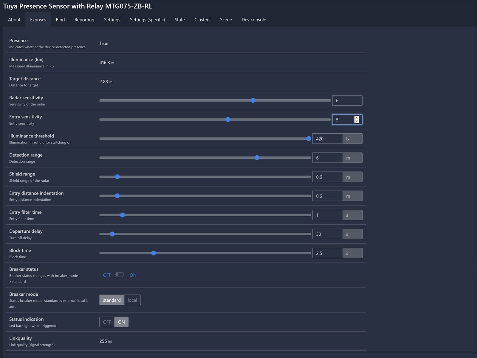Click the Entry filter time slider handle
This screenshot has height=358, width=477.
click(123, 215)
